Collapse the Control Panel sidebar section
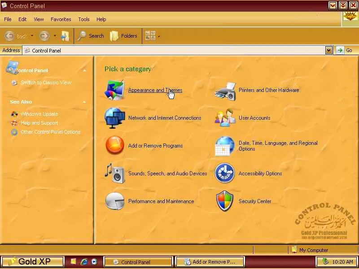Image resolution: width=359 pixels, height=269 pixels. [x=84, y=70]
